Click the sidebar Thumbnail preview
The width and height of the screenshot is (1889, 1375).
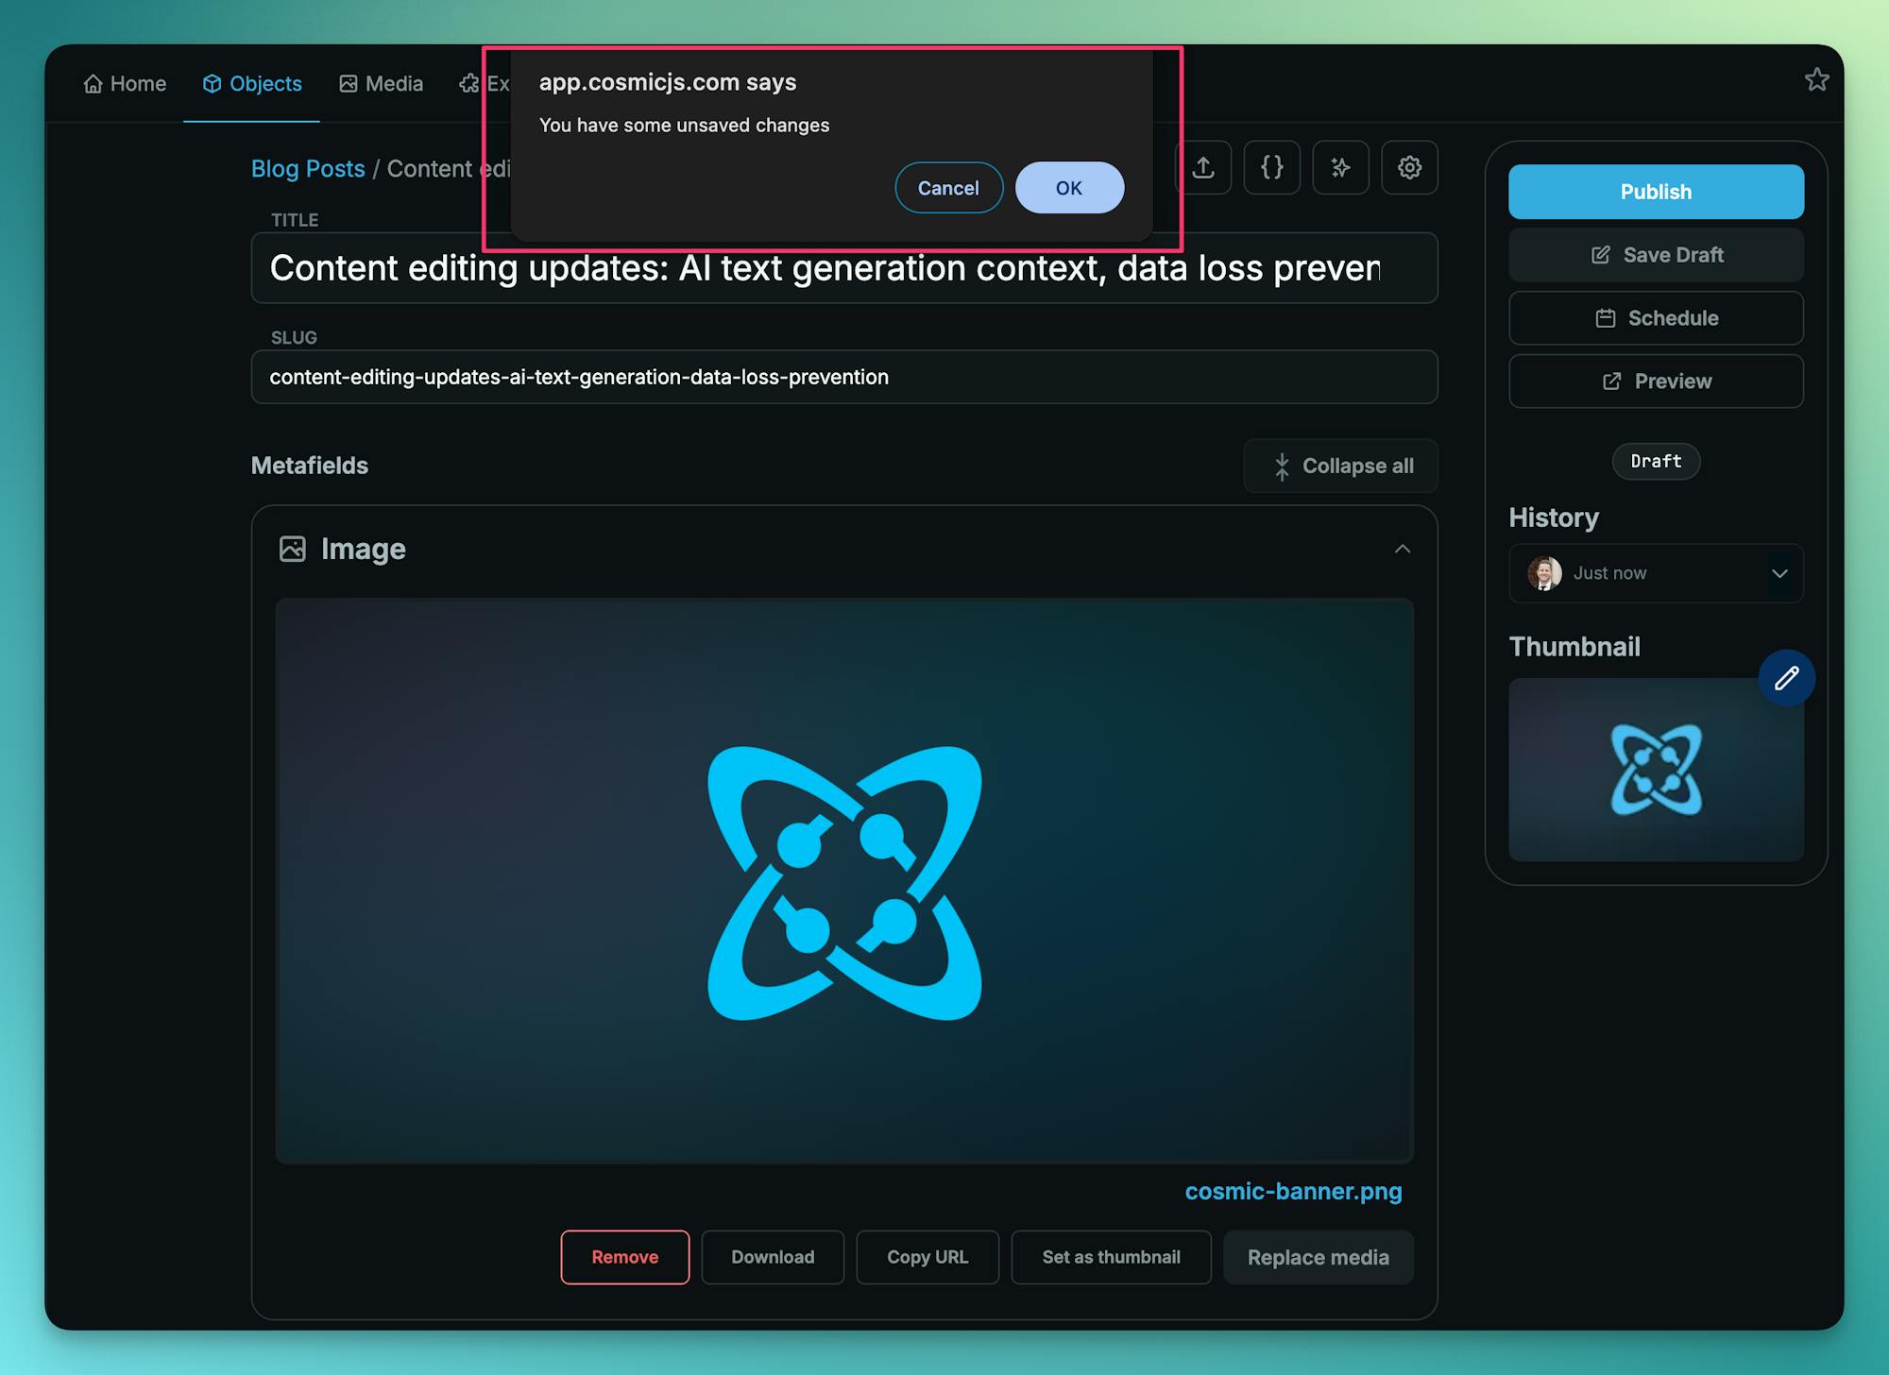pos(1656,770)
